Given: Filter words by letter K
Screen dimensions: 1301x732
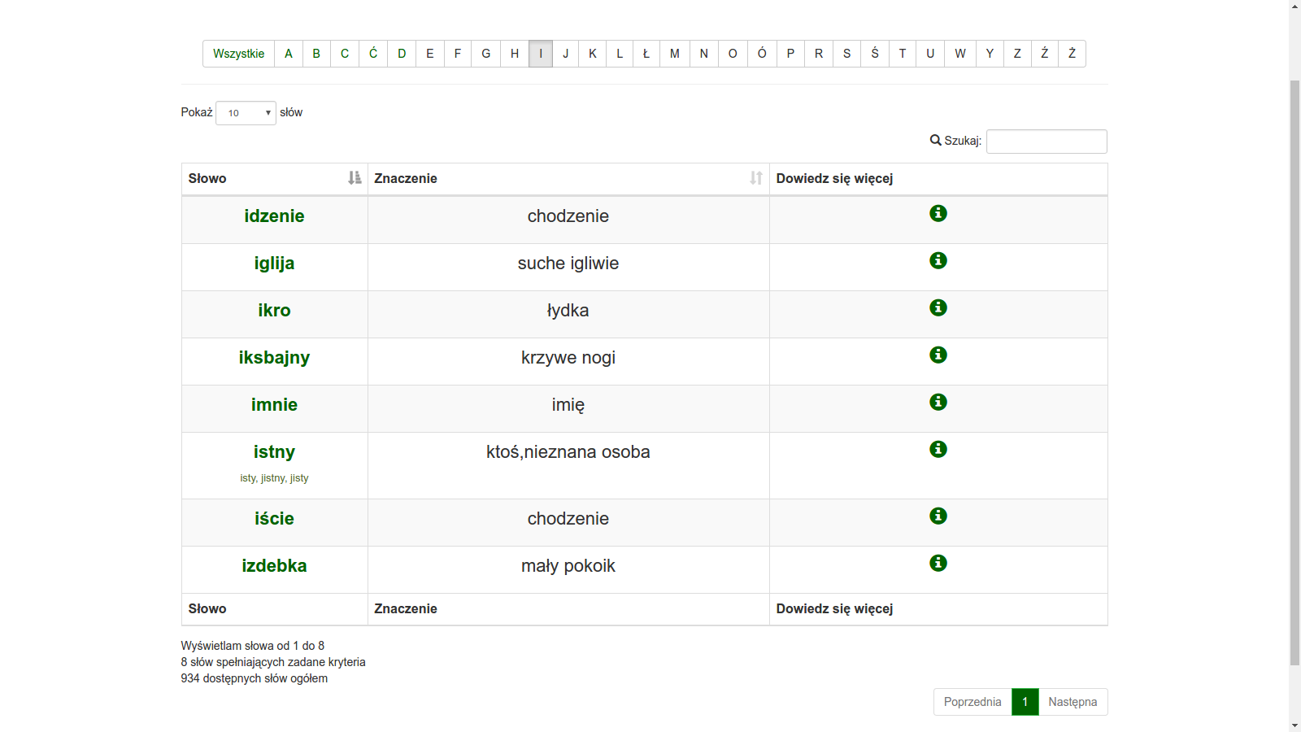Looking at the screenshot, I should tap(592, 54).
